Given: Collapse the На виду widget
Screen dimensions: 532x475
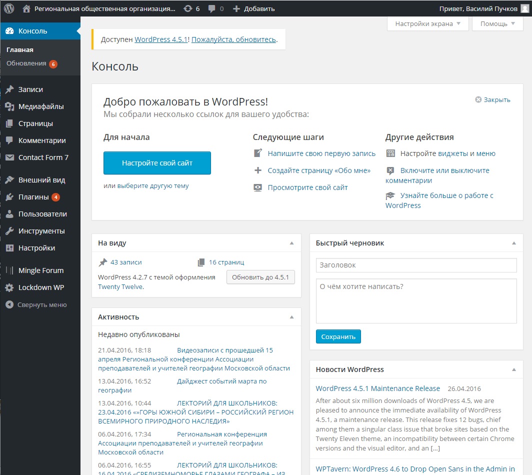Looking at the screenshot, I should tap(292, 243).
